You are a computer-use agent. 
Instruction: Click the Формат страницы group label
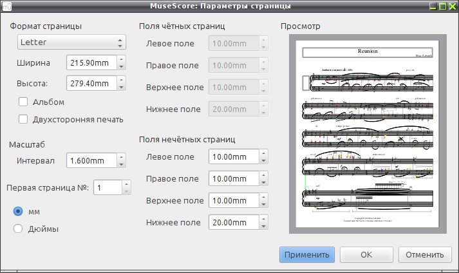click(46, 26)
